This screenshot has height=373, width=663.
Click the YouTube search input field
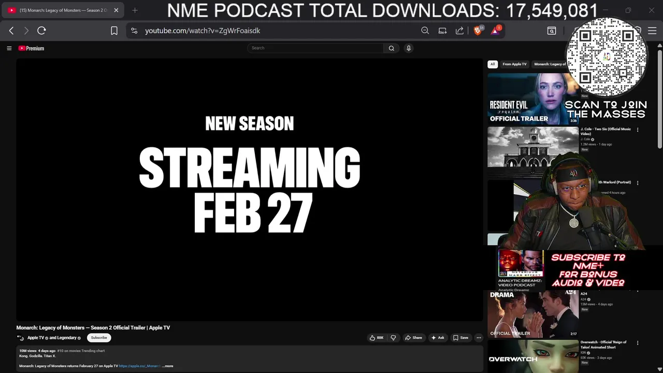click(x=315, y=48)
